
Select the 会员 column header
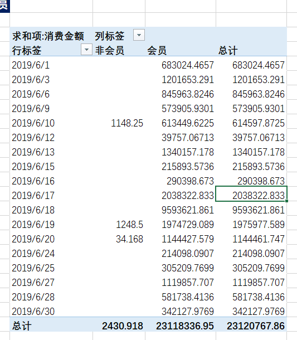click(x=157, y=50)
